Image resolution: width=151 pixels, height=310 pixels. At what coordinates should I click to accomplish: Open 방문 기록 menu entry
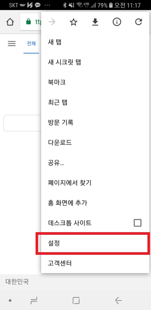click(95, 123)
